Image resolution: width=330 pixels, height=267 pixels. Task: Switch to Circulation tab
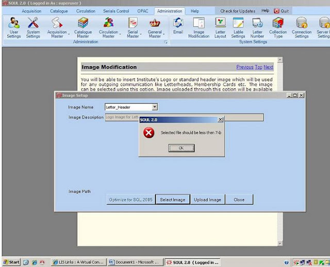tap(86, 11)
